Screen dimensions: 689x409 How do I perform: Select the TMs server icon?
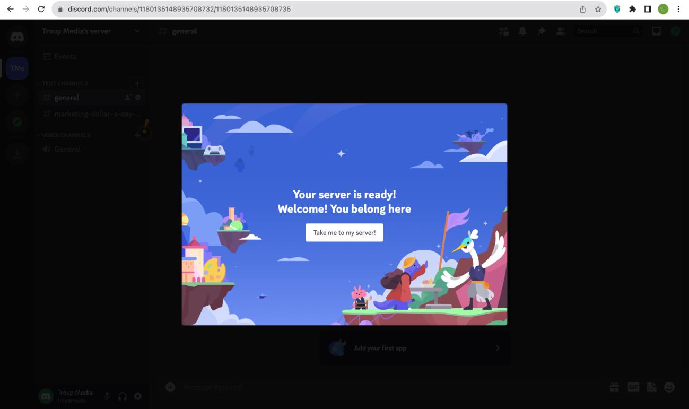click(x=17, y=68)
